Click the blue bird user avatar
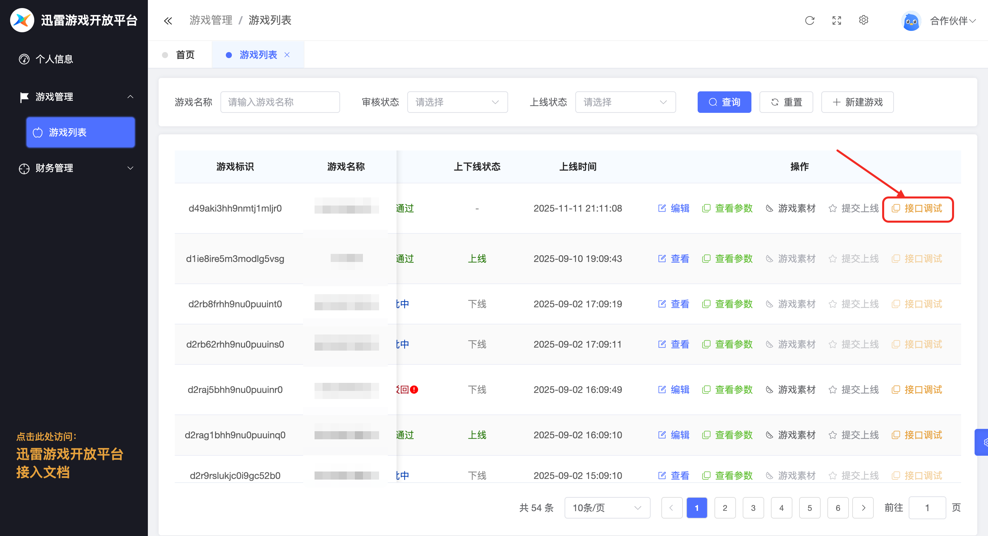 click(911, 21)
